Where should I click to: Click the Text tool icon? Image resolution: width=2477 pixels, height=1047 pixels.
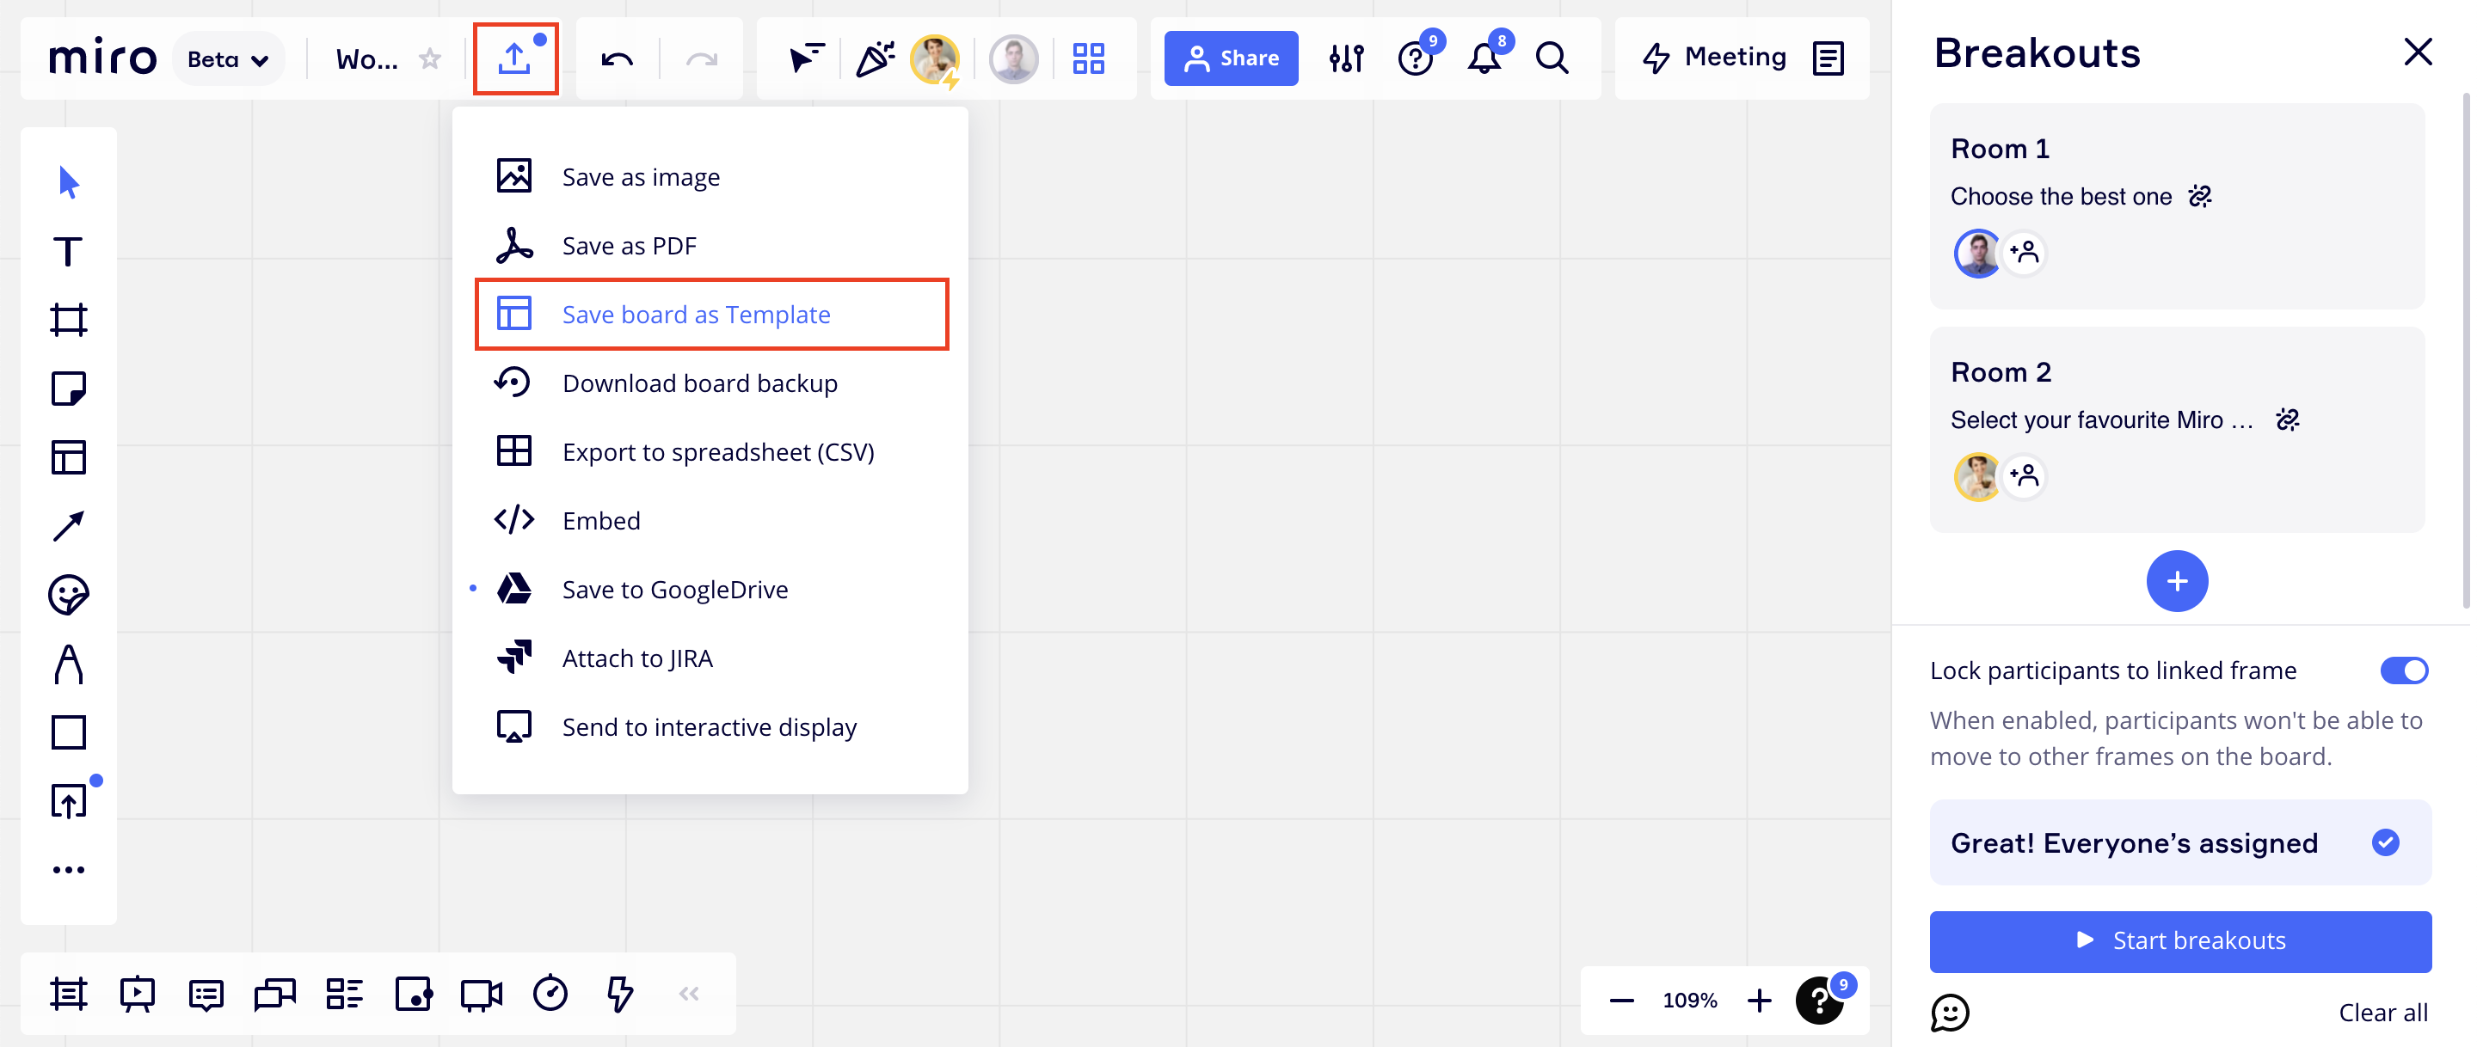pyautogui.click(x=68, y=251)
